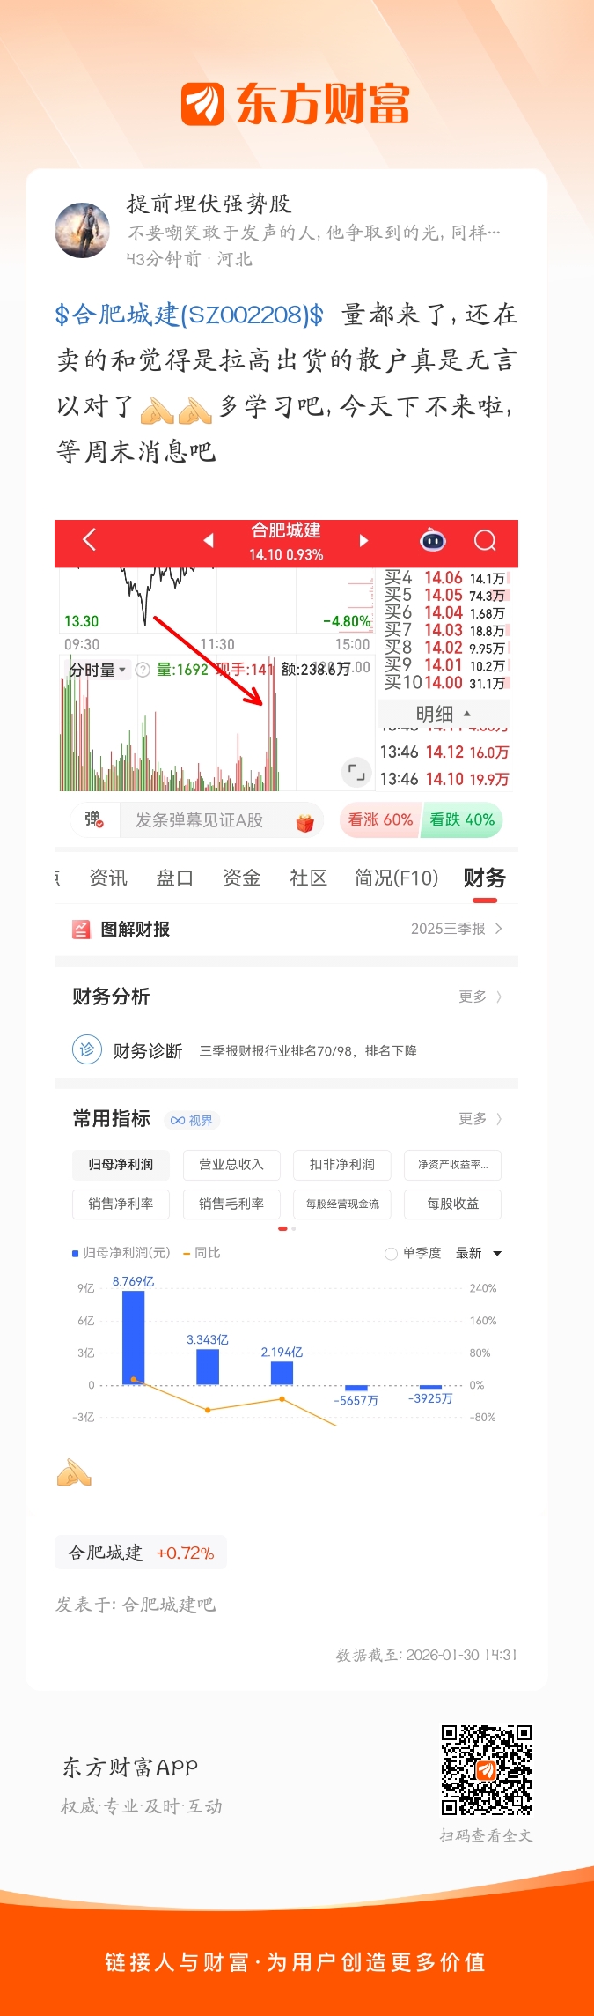This screenshot has height=2016, width=594.
Task: Select the 营业总收入 indicator chip
Action: [231, 1165]
